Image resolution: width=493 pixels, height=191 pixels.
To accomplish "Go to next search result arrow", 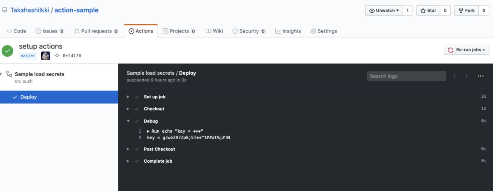I will pyautogui.click(x=466, y=76).
